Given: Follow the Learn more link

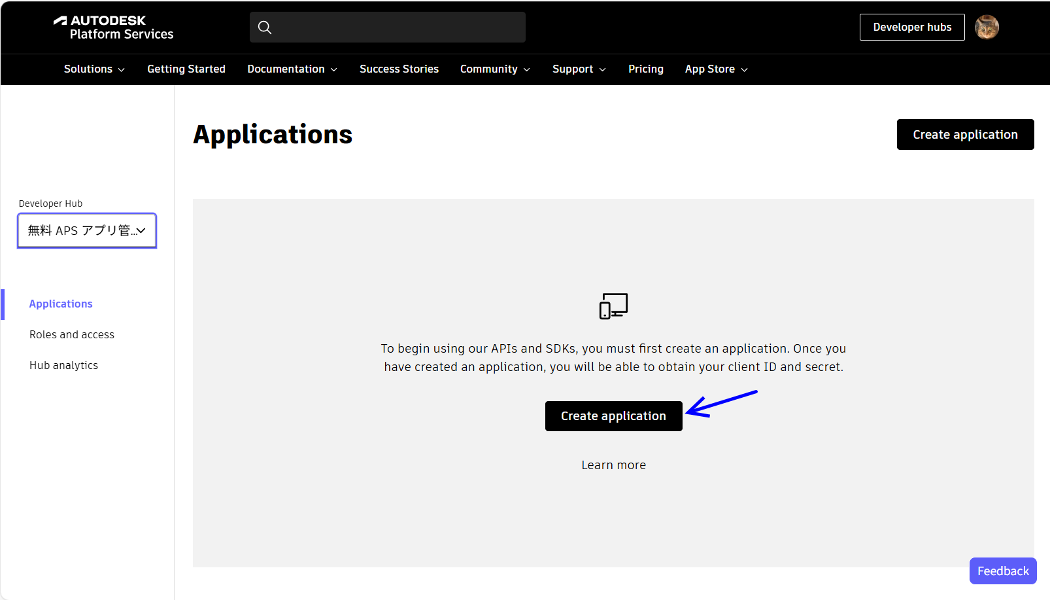Looking at the screenshot, I should pos(613,465).
